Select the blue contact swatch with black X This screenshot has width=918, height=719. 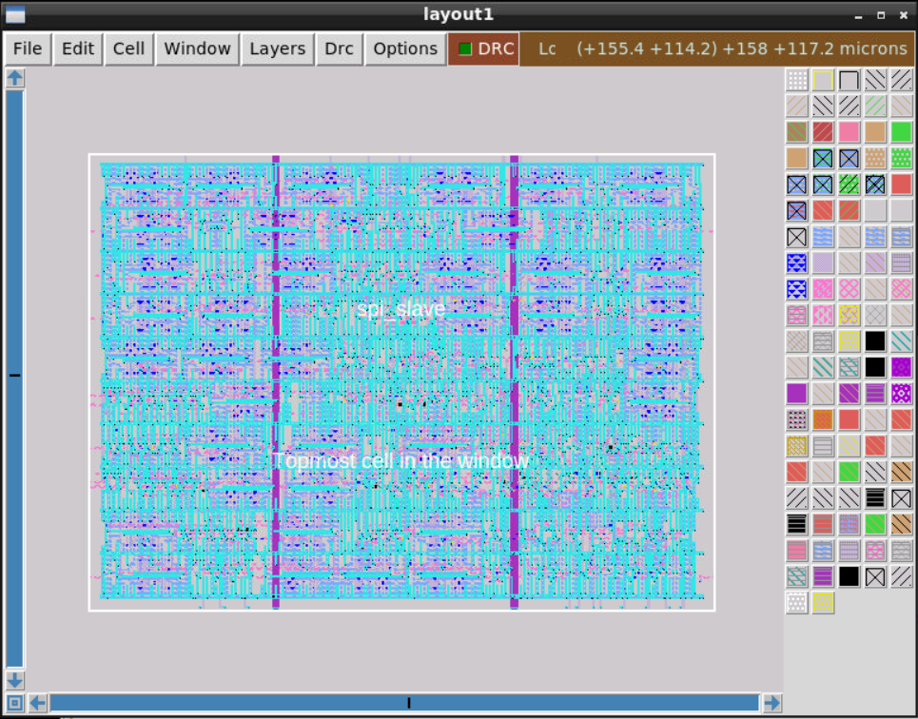click(823, 158)
